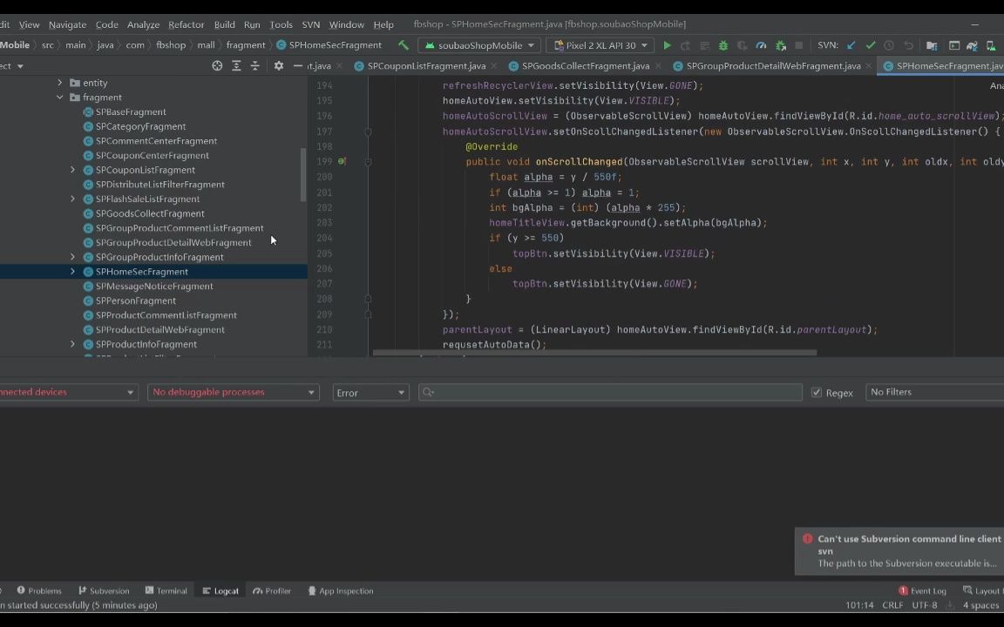Click CRLF line separator in status bar

(892, 605)
